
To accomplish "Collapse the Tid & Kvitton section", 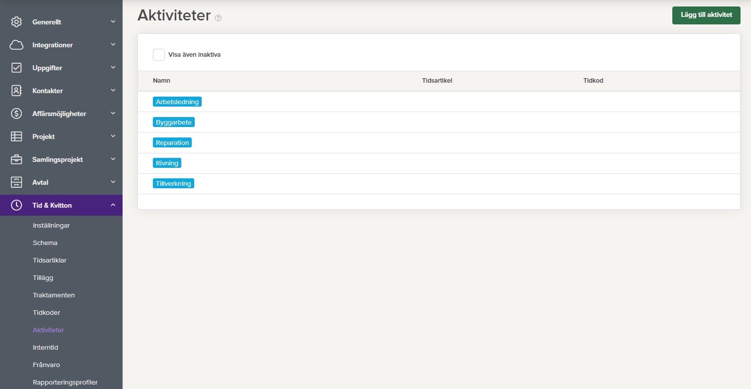I will (x=113, y=205).
